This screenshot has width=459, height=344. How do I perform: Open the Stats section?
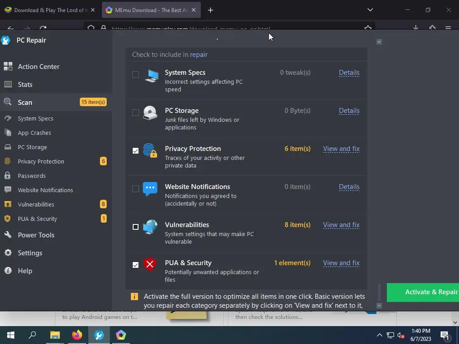[25, 85]
